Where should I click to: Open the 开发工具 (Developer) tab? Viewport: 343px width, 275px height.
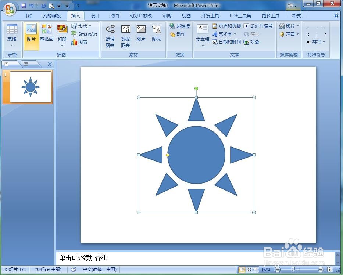tap(210, 15)
